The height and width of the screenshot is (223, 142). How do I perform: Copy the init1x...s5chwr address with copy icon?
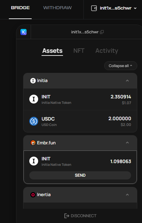pos(102,32)
